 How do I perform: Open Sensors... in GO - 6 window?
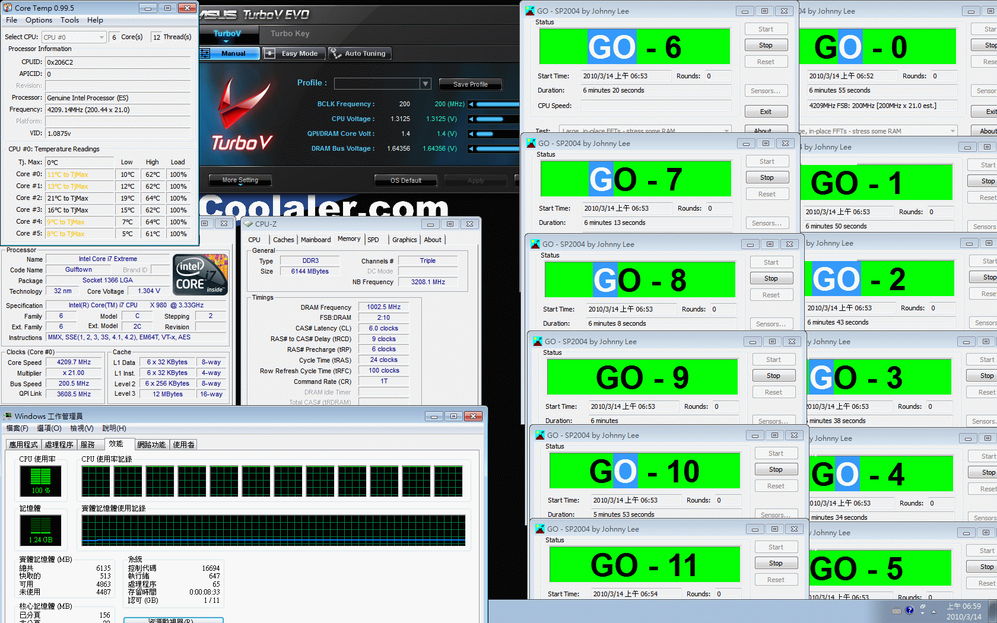766,91
